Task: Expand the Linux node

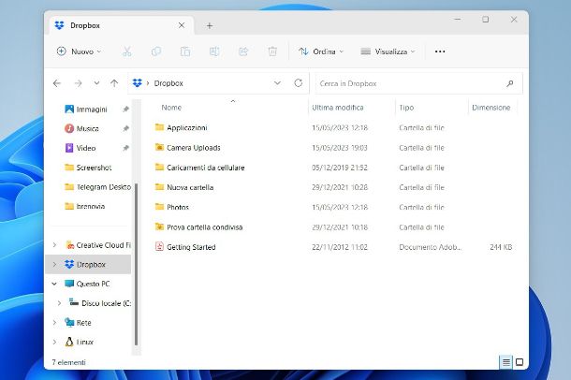Action: click(x=54, y=342)
